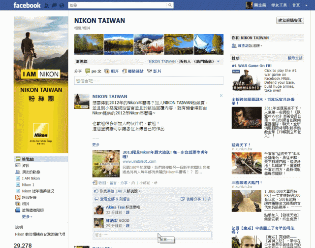Open the first forest landscape photo thumbnail
Image resolution: width=315 pixels, height=248 pixels.
coord(89,44)
